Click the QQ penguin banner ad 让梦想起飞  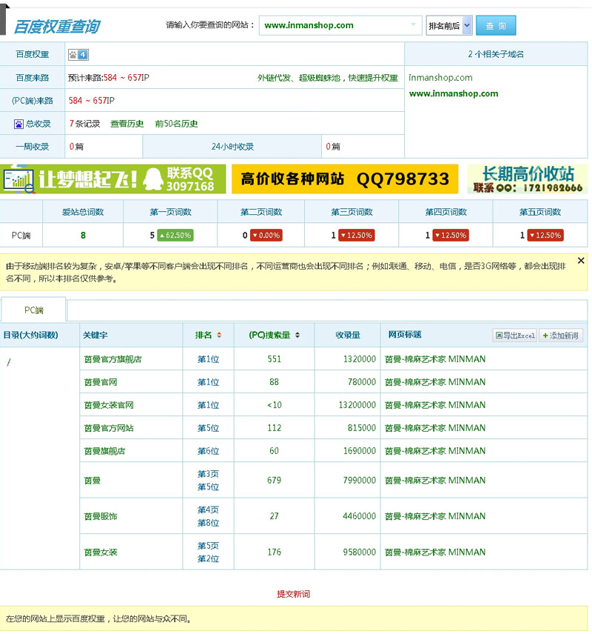coord(111,178)
